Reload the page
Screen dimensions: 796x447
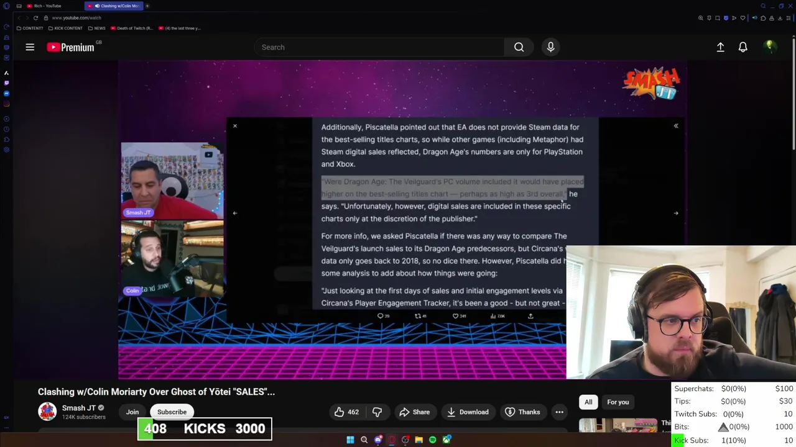coord(35,18)
